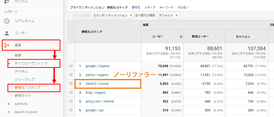The width and height of the screenshot is (274, 117).
Task: Click the カスタム dashboard icon
Action: (x=7, y=2)
